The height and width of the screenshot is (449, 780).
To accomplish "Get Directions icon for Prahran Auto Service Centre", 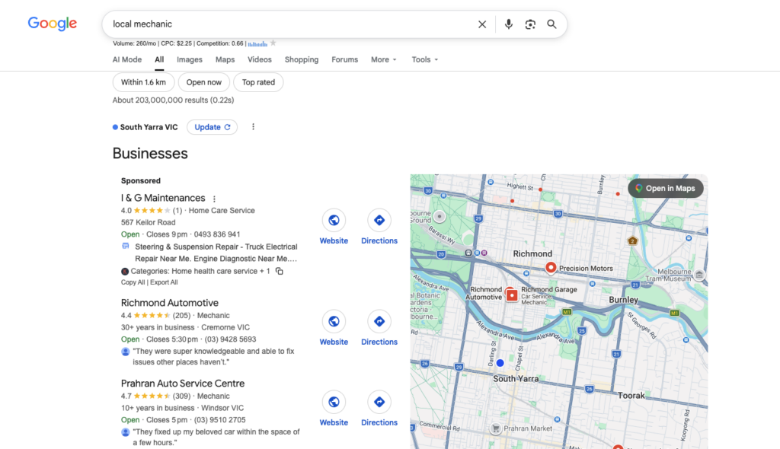I will coord(379,403).
